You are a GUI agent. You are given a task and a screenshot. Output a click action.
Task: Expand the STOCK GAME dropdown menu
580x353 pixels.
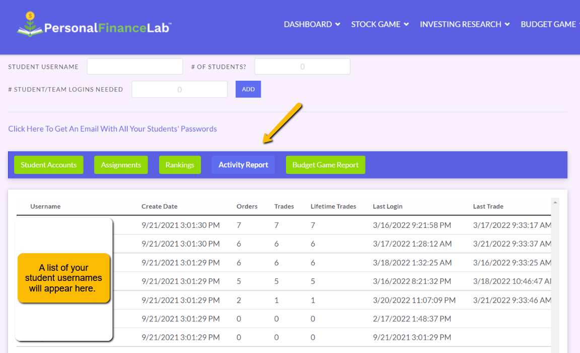(380, 24)
